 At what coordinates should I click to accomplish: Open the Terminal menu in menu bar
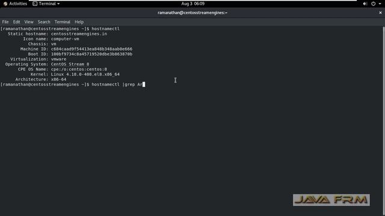[63, 22]
